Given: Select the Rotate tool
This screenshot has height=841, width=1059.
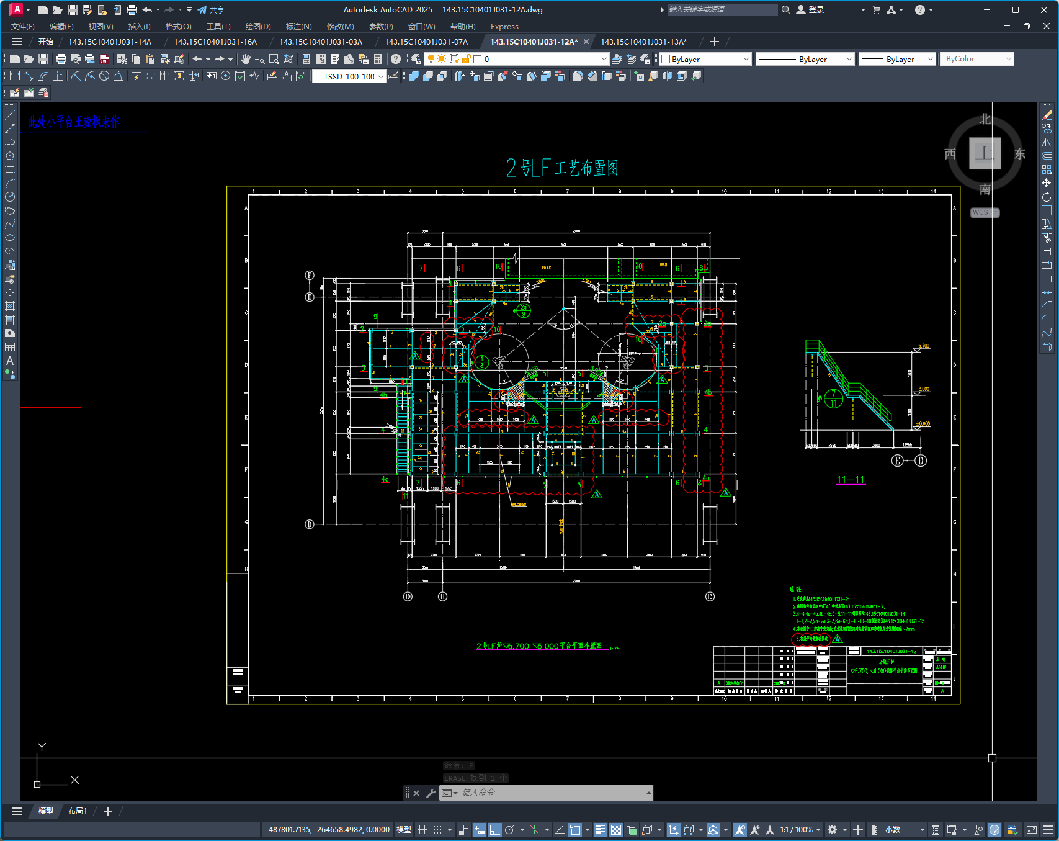Looking at the screenshot, I should click(x=1047, y=197).
